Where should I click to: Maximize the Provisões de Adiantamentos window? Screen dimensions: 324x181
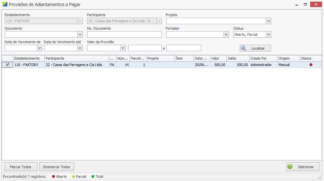(x=305, y=5)
